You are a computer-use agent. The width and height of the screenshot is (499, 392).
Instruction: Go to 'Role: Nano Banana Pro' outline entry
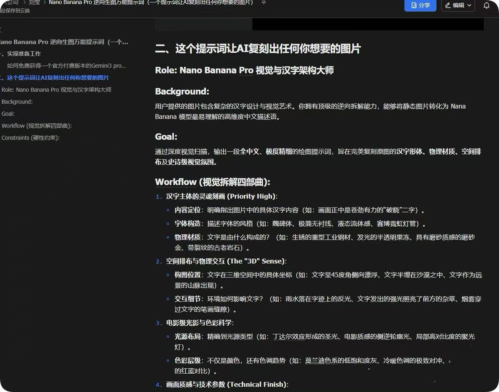[x=57, y=90]
